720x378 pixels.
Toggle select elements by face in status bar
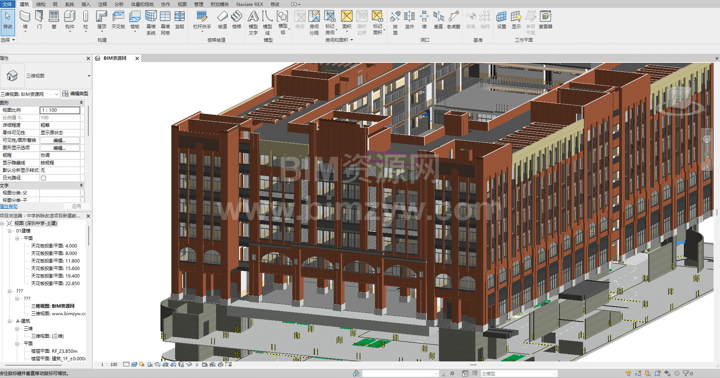point(658,373)
